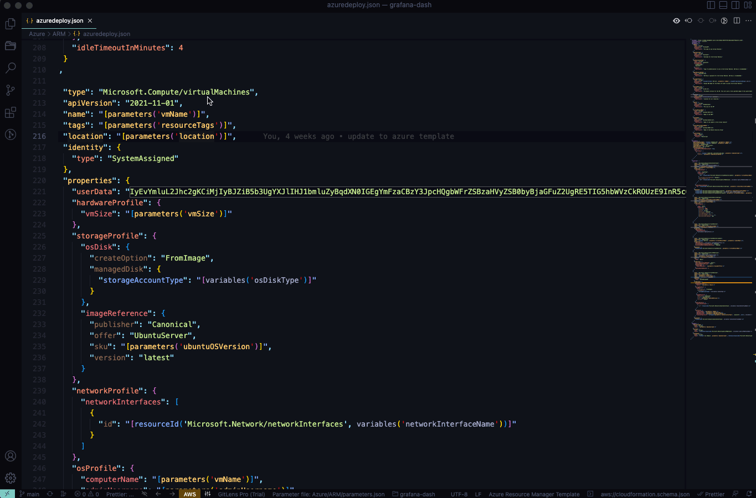The height and width of the screenshot is (498, 756).
Task: Toggle the bottom panel layout button
Action: tap(723, 5)
